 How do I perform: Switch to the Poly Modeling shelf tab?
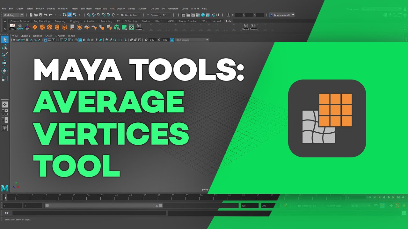coord(42,21)
